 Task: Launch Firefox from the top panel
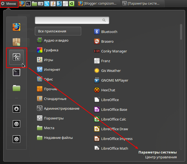(x=22, y=4)
